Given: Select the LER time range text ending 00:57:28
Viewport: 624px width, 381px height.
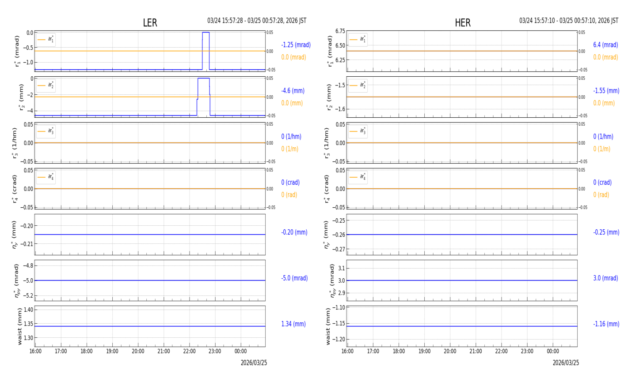Looking at the screenshot, I should [257, 21].
